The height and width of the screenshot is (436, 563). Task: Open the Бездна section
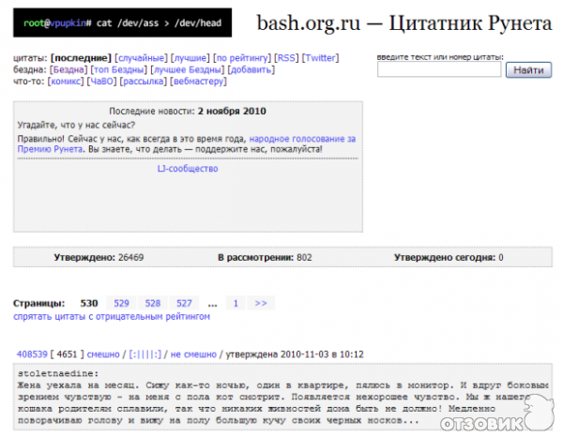pos(68,70)
